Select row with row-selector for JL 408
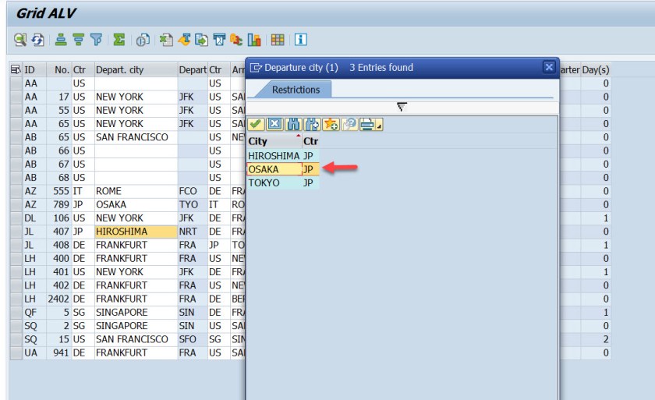Screen dimensions: 655x400 click(x=16, y=245)
